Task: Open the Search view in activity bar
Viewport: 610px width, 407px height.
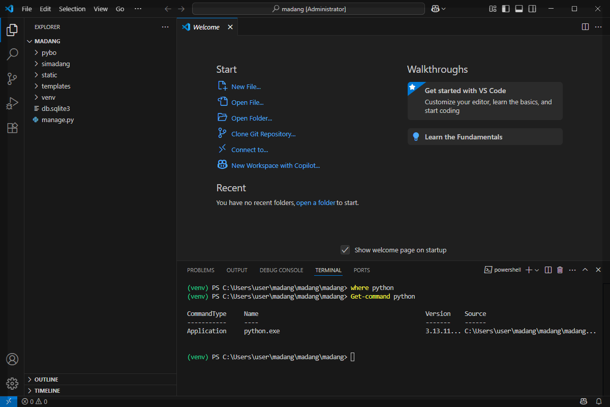Action: tap(12, 54)
